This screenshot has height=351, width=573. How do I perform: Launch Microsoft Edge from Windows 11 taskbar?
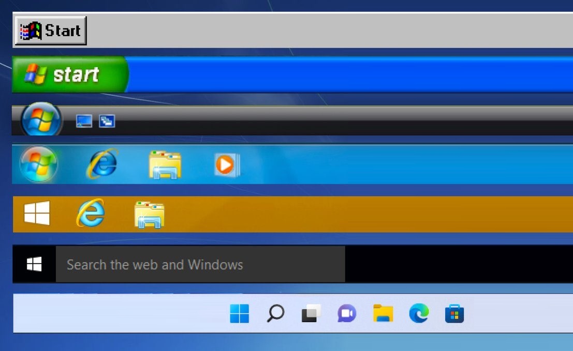tap(419, 313)
